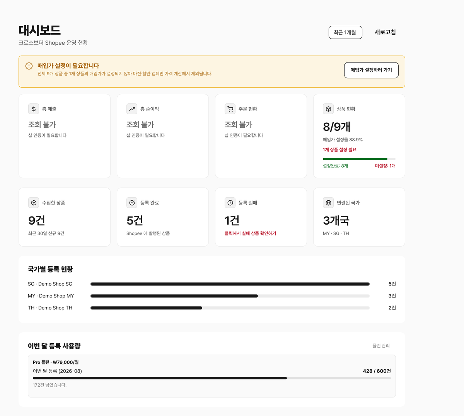Click the TH · Demo Shop TH row label
Image resolution: width=464 pixels, height=416 pixels.
(50, 308)
